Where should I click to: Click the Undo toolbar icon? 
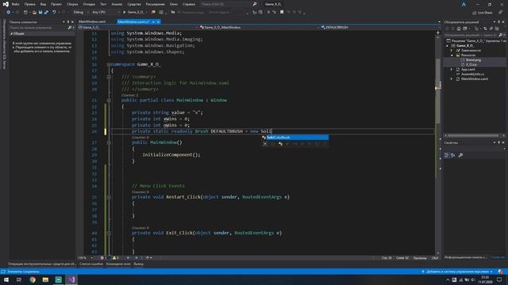coord(54,13)
